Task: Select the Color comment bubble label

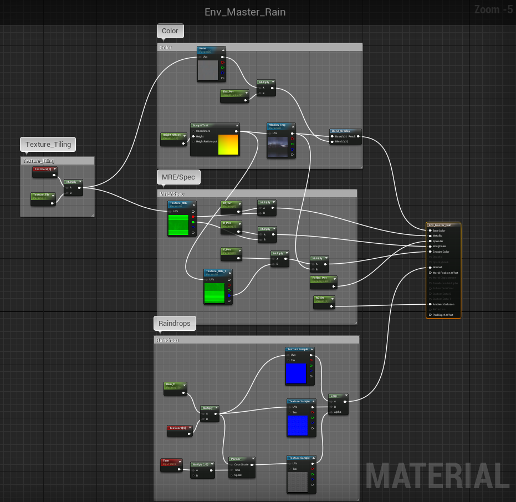Action: click(170, 30)
